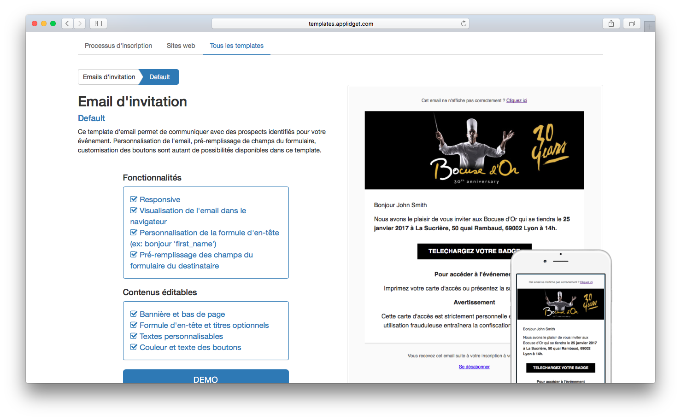Open a new tab with plus button
This screenshot has width=681, height=420.
pos(650,27)
